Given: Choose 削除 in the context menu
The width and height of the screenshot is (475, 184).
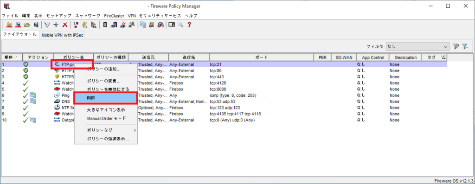Looking at the screenshot, I should 106,98.
